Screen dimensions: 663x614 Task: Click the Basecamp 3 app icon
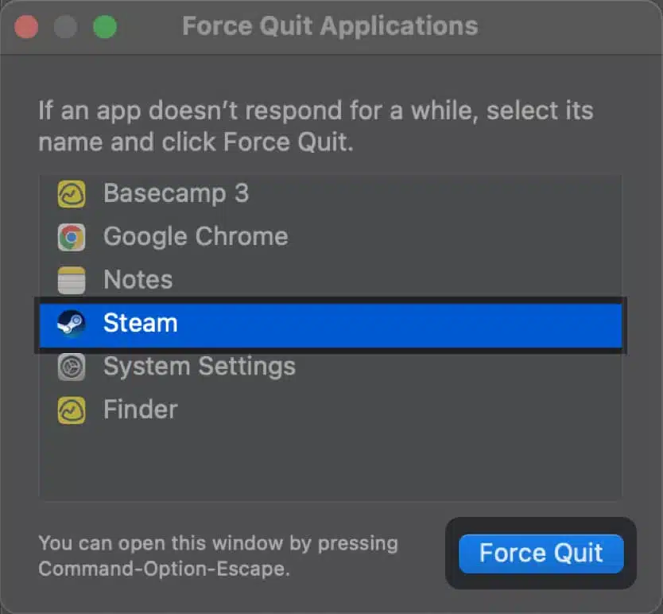click(x=71, y=193)
